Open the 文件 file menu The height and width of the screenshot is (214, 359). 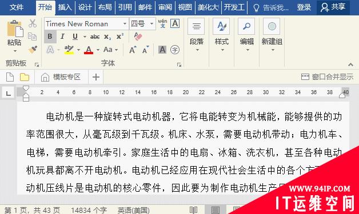(x=17, y=7)
